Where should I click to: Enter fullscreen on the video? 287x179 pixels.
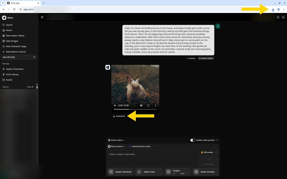[148, 106]
